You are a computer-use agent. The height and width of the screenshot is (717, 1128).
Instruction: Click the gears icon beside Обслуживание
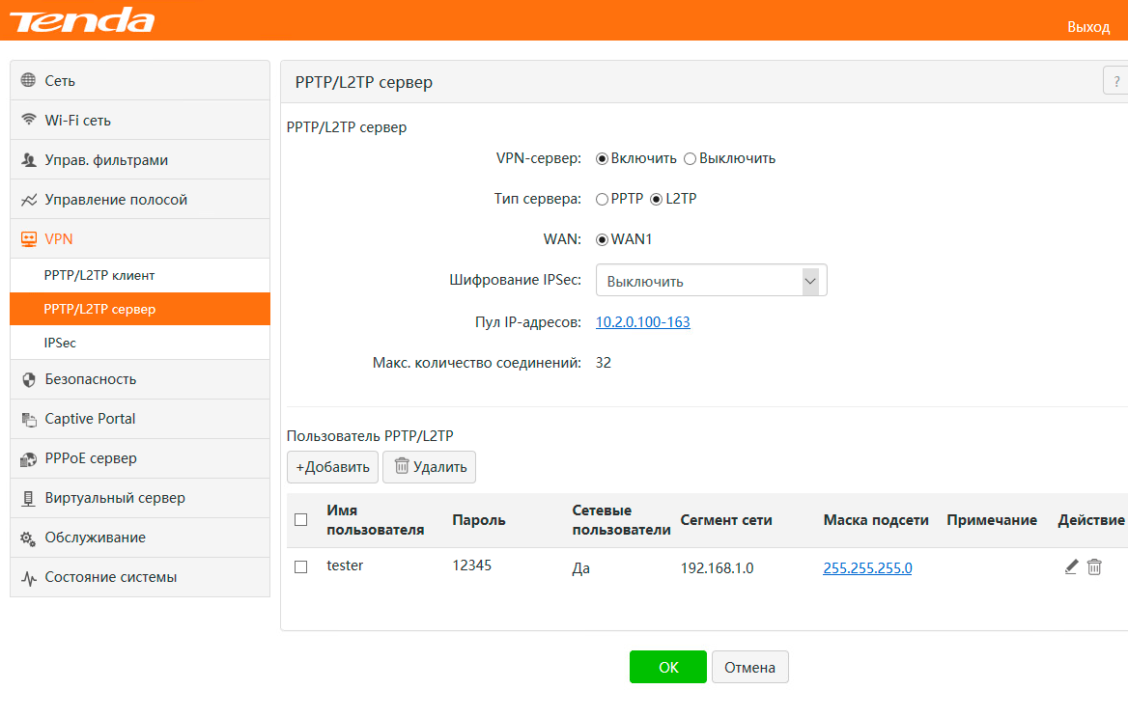(x=28, y=538)
